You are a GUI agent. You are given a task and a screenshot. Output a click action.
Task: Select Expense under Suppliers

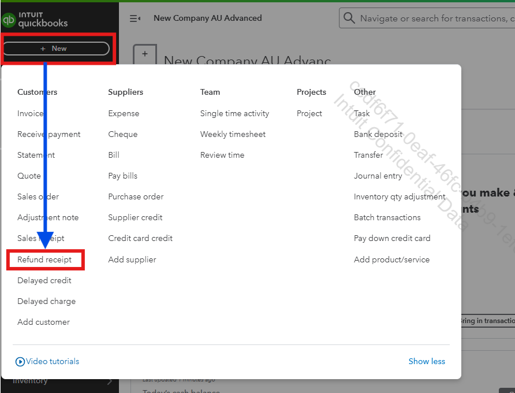[124, 113]
